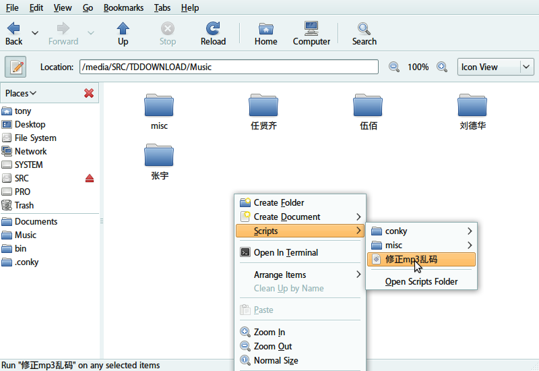Expand Create Document submenu
Viewport: 539px width, 371px height.
(x=300, y=217)
